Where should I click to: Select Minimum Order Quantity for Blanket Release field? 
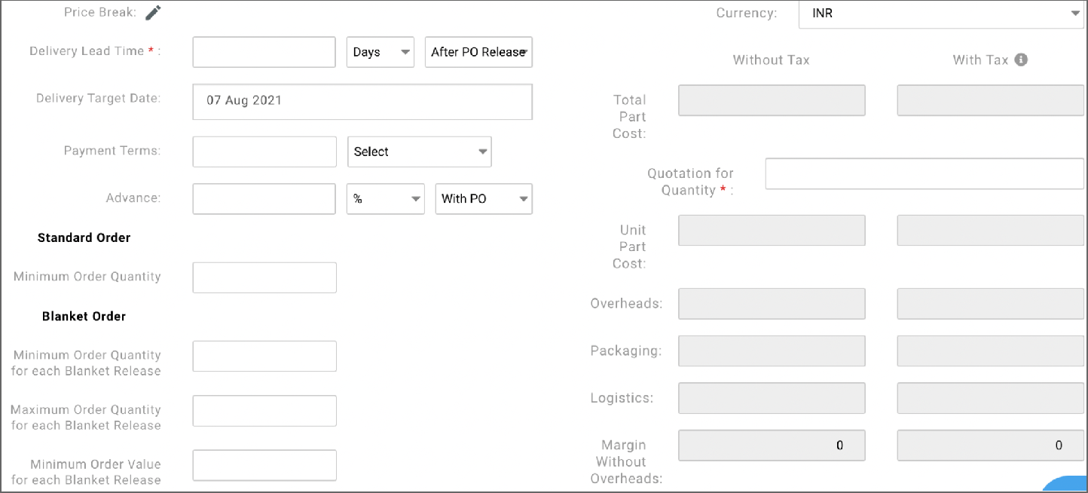click(x=264, y=356)
